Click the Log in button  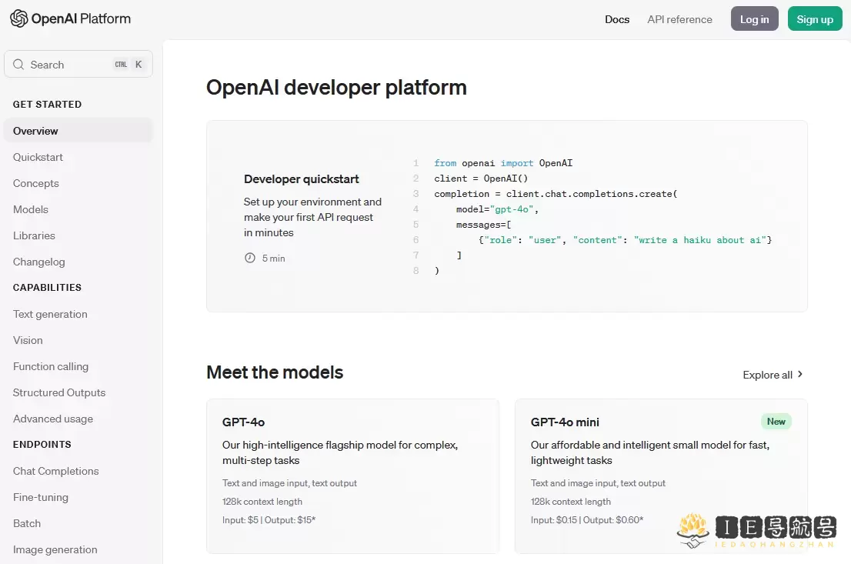(754, 19)
